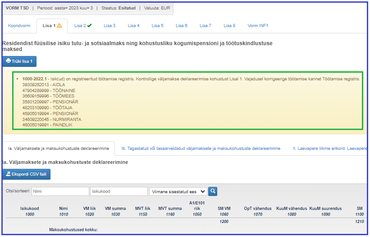Click the SM 1100 column header
Screen dimensions: 370x237
(x=360, y=211)
